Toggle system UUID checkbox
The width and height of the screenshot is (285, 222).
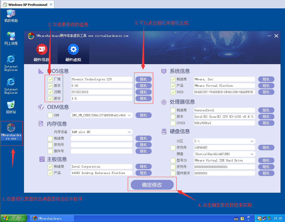(173, 92)
